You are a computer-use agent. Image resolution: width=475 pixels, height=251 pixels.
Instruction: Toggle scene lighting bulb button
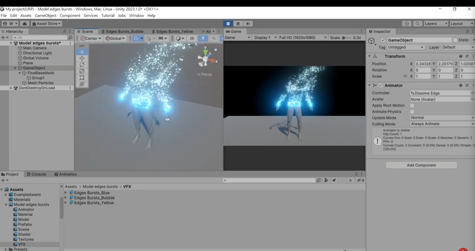[x=203, y=38]
